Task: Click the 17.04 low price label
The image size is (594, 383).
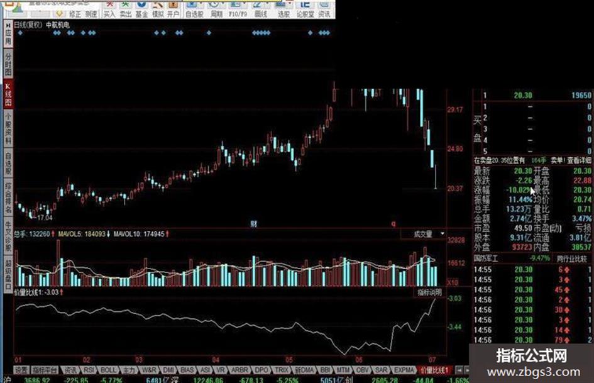Action: pyautogui.click(x=45, y=218)
